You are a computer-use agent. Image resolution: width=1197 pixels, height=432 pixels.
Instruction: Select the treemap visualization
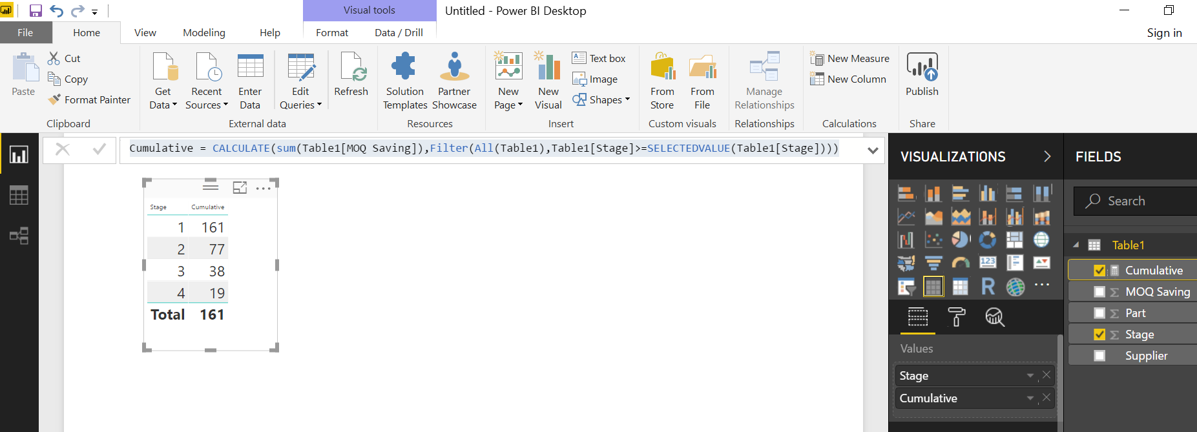pos(1014,240)
